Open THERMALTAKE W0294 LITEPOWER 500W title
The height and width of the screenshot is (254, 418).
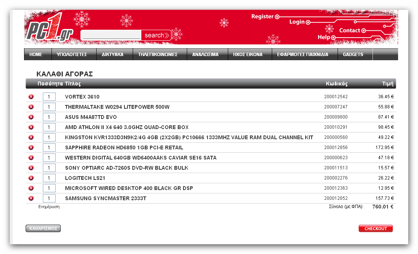click(117, 107)
